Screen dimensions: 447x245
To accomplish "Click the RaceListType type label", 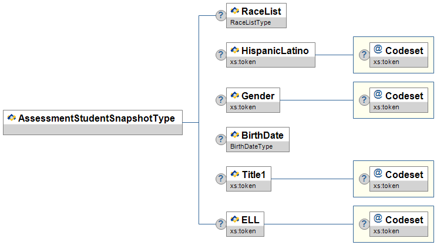I will coord(251,22).
